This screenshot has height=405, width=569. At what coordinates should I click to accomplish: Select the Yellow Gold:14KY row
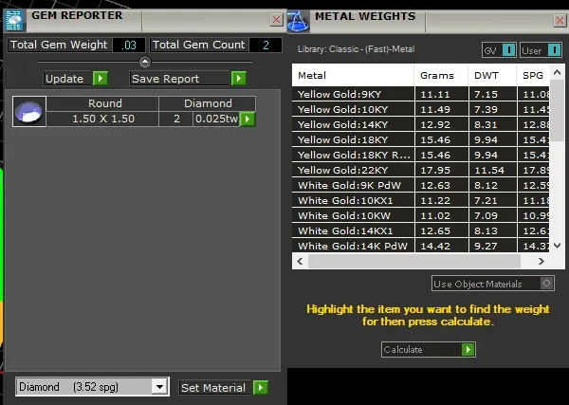tap(421, 125)
